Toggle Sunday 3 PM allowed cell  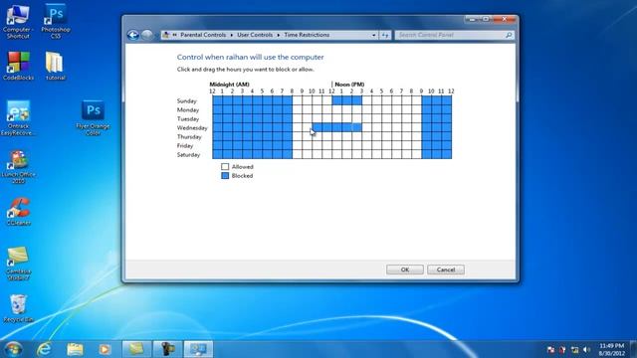coord(367,100)
